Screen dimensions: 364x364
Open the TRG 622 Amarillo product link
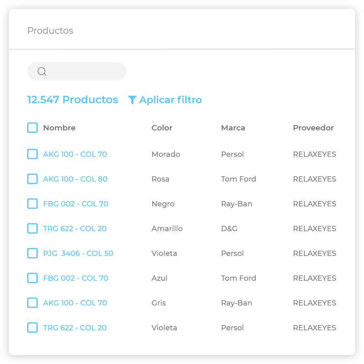point(75,228)
